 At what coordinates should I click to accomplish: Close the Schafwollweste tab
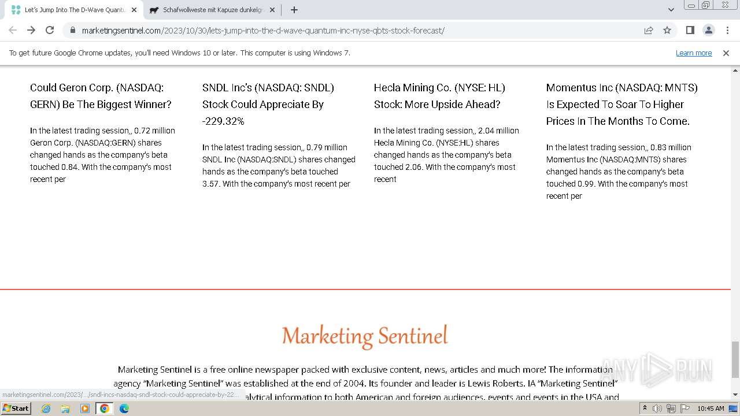pos(273,10)
